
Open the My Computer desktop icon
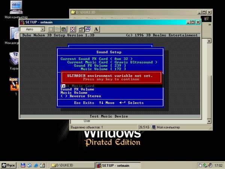16,8
